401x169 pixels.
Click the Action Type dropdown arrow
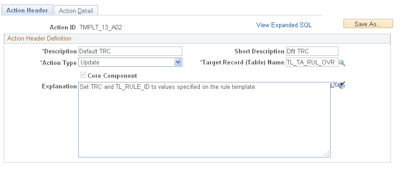178,62
